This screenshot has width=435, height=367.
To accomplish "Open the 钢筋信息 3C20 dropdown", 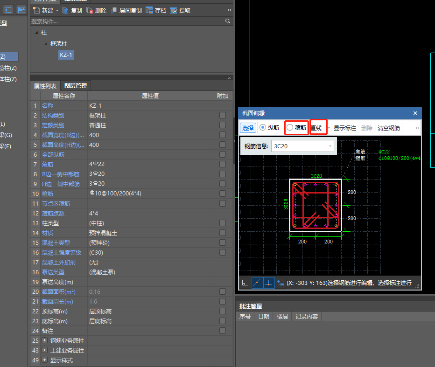I will (x=330, y=146).
